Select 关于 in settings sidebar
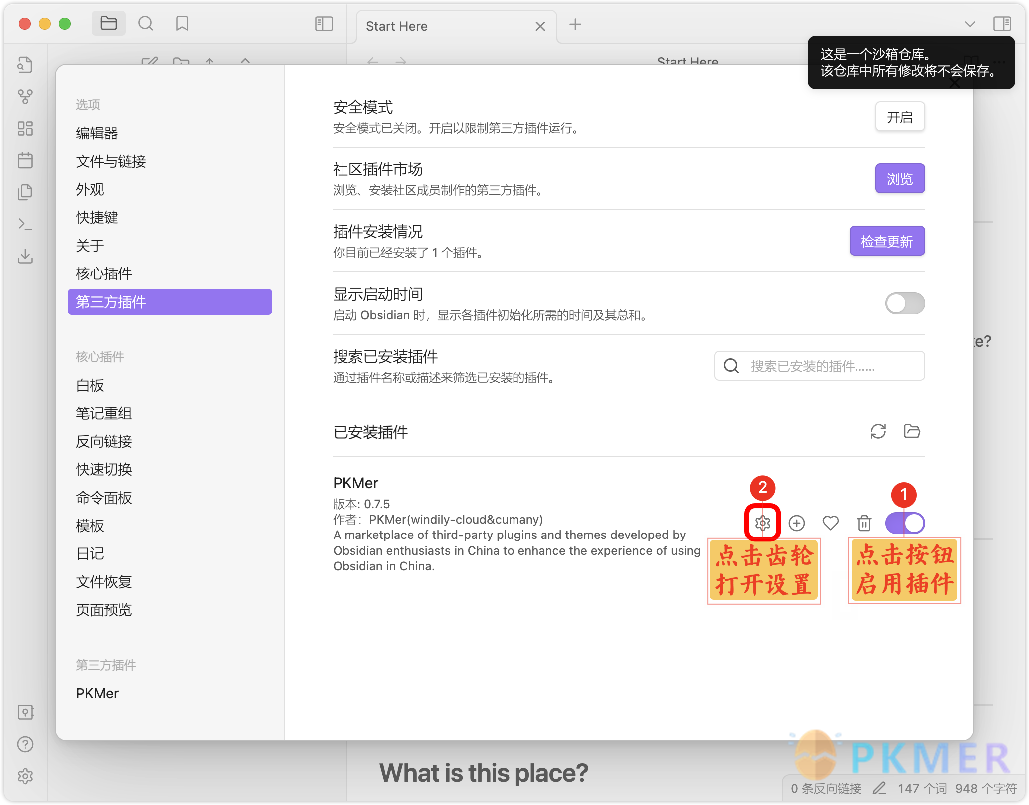Image resolution: width=1029 pixels, height=805 pixels. coord(170,246)
